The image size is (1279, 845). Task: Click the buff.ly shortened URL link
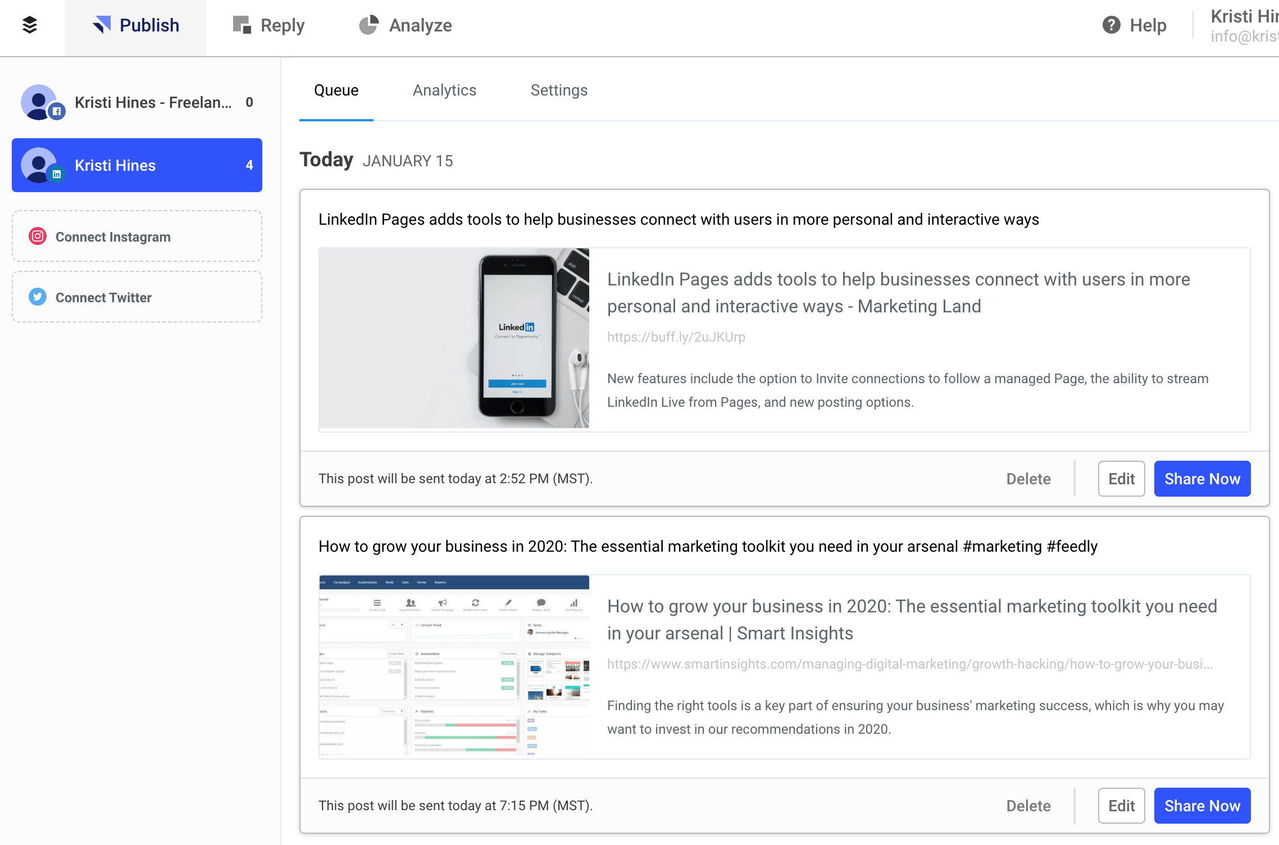(x=676, y=337)
